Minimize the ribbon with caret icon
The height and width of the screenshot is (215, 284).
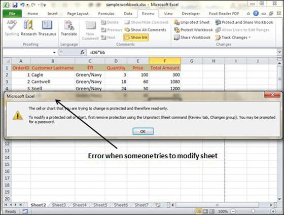(x=248, y=14)
